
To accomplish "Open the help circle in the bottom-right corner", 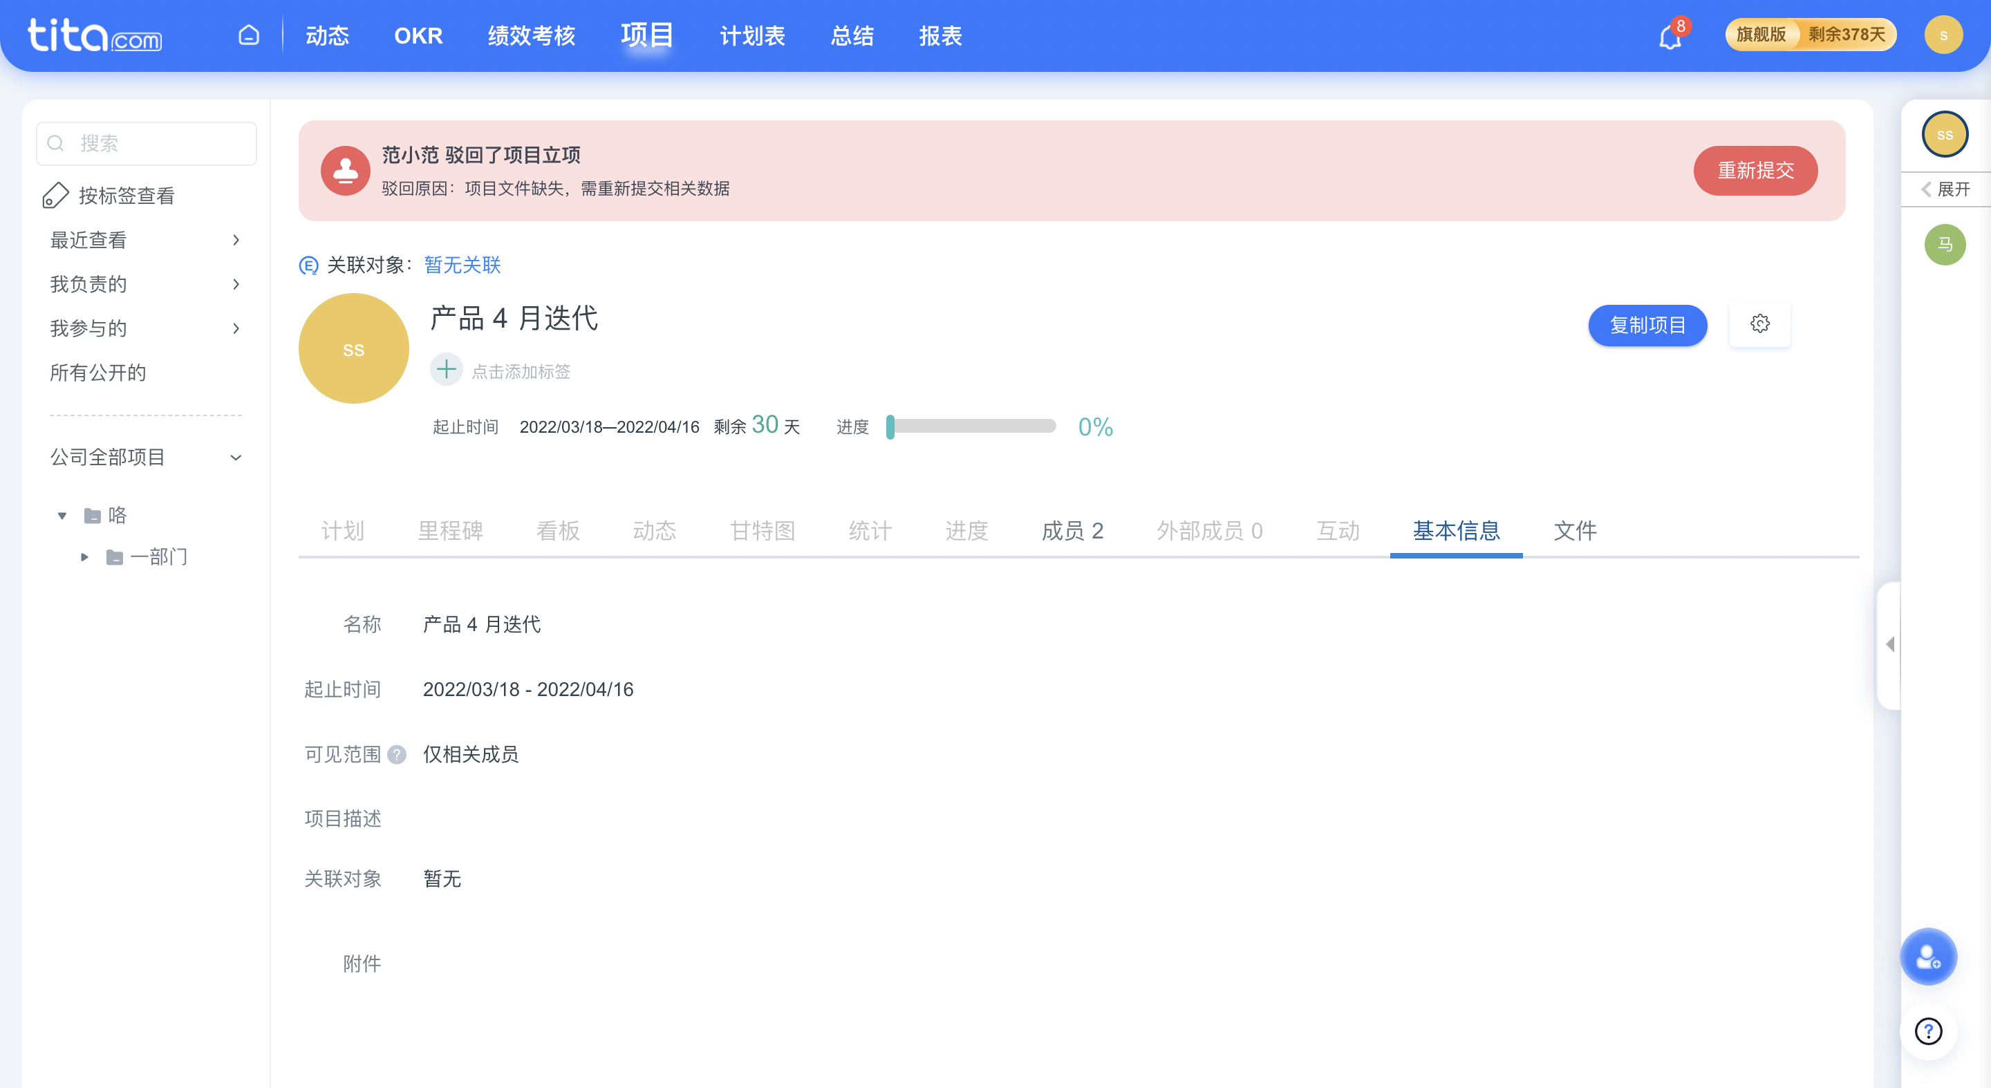I will tap(1928, 1031).
